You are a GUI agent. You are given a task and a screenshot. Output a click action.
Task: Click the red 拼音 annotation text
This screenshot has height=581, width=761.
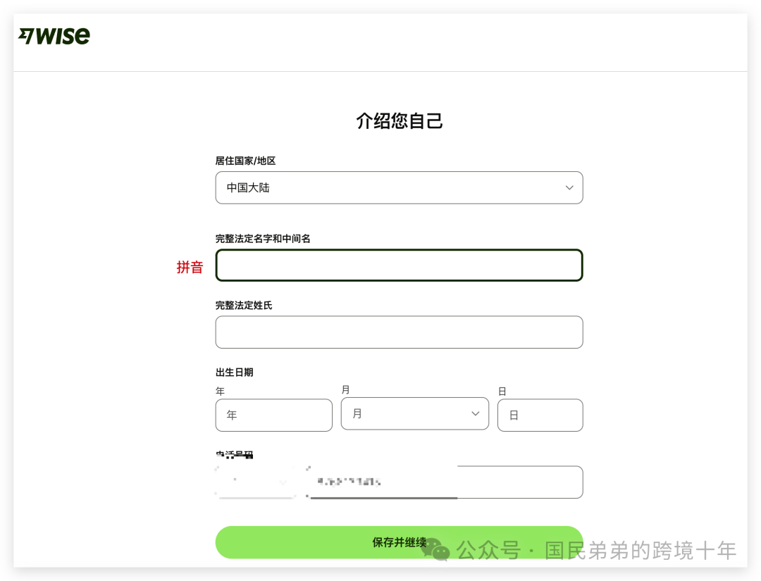189,267
